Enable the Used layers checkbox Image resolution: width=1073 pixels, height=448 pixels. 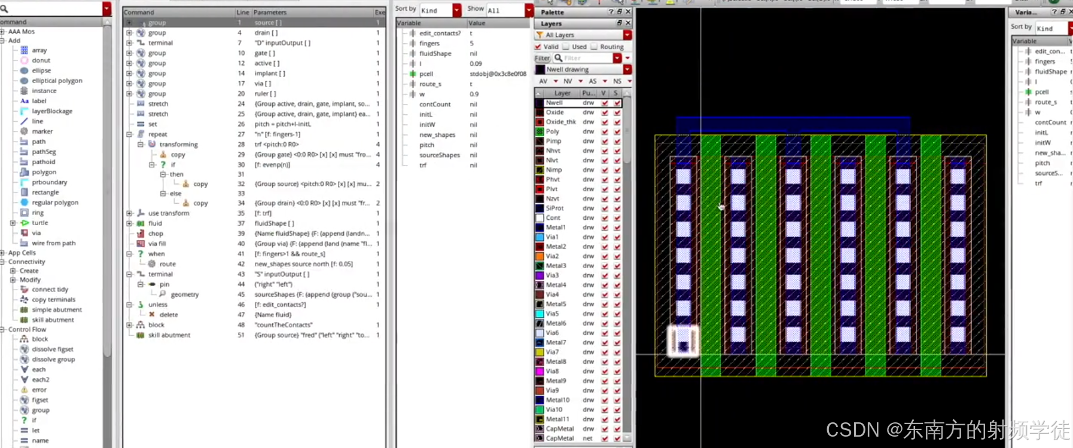click(566, 47)
